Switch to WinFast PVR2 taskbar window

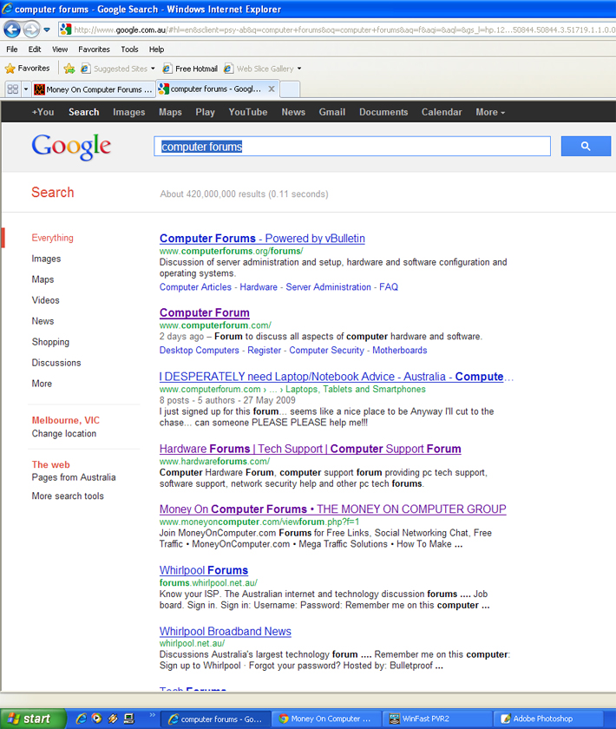(x=436, y=719)
